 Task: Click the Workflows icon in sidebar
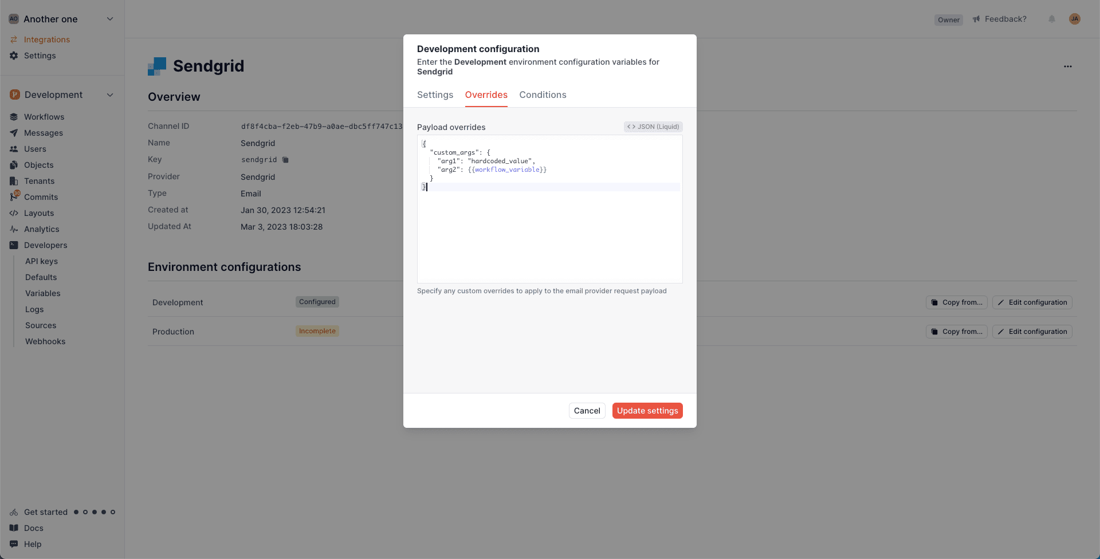pos(14,117)
